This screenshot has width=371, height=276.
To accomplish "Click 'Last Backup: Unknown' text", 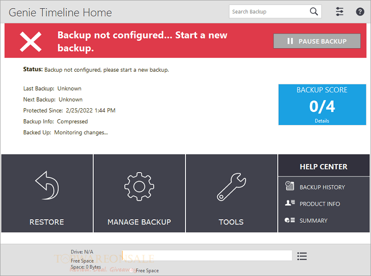I will point(52,88).
